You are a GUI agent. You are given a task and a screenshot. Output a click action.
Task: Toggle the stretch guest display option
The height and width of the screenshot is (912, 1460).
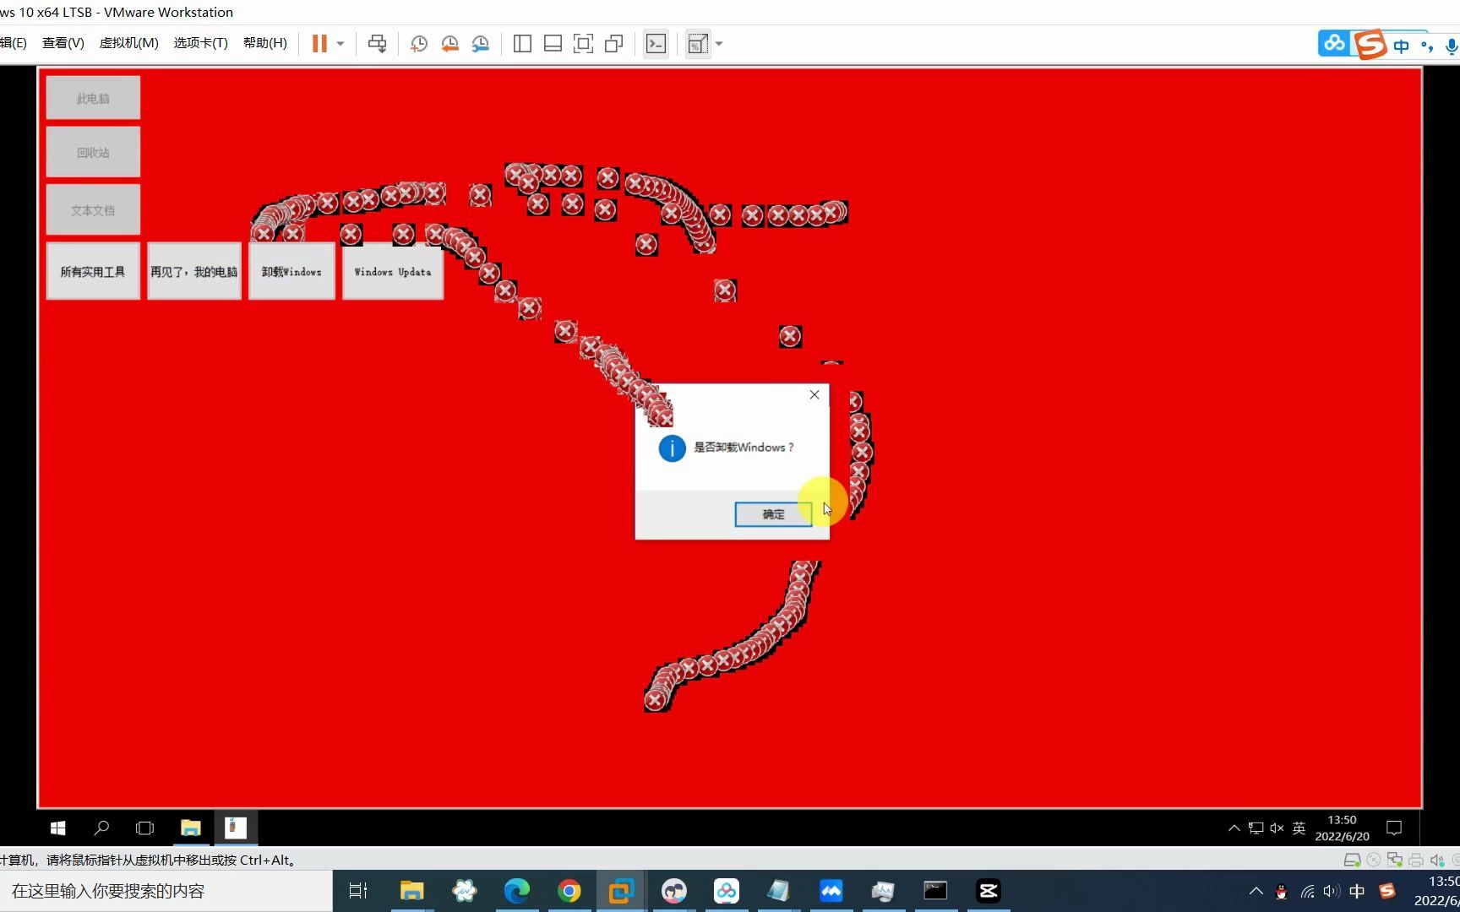pos(695,43)
